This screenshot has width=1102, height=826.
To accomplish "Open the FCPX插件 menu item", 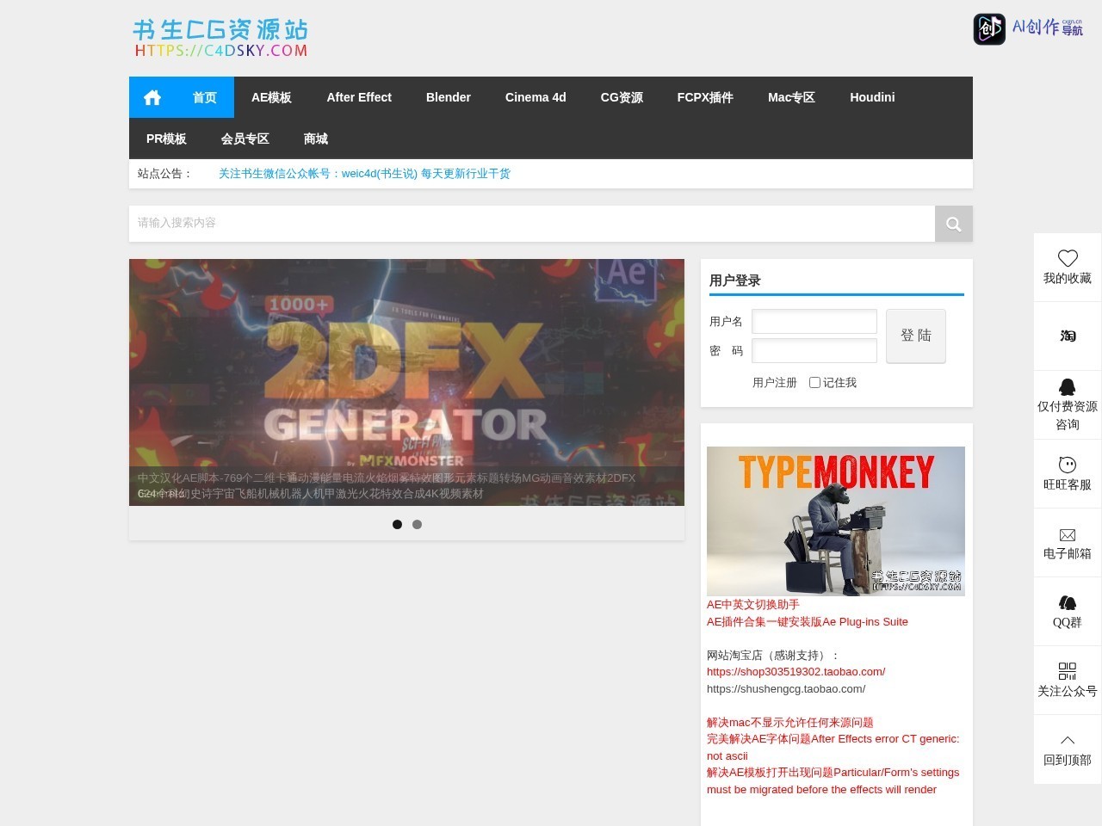I will coord(705,97).
